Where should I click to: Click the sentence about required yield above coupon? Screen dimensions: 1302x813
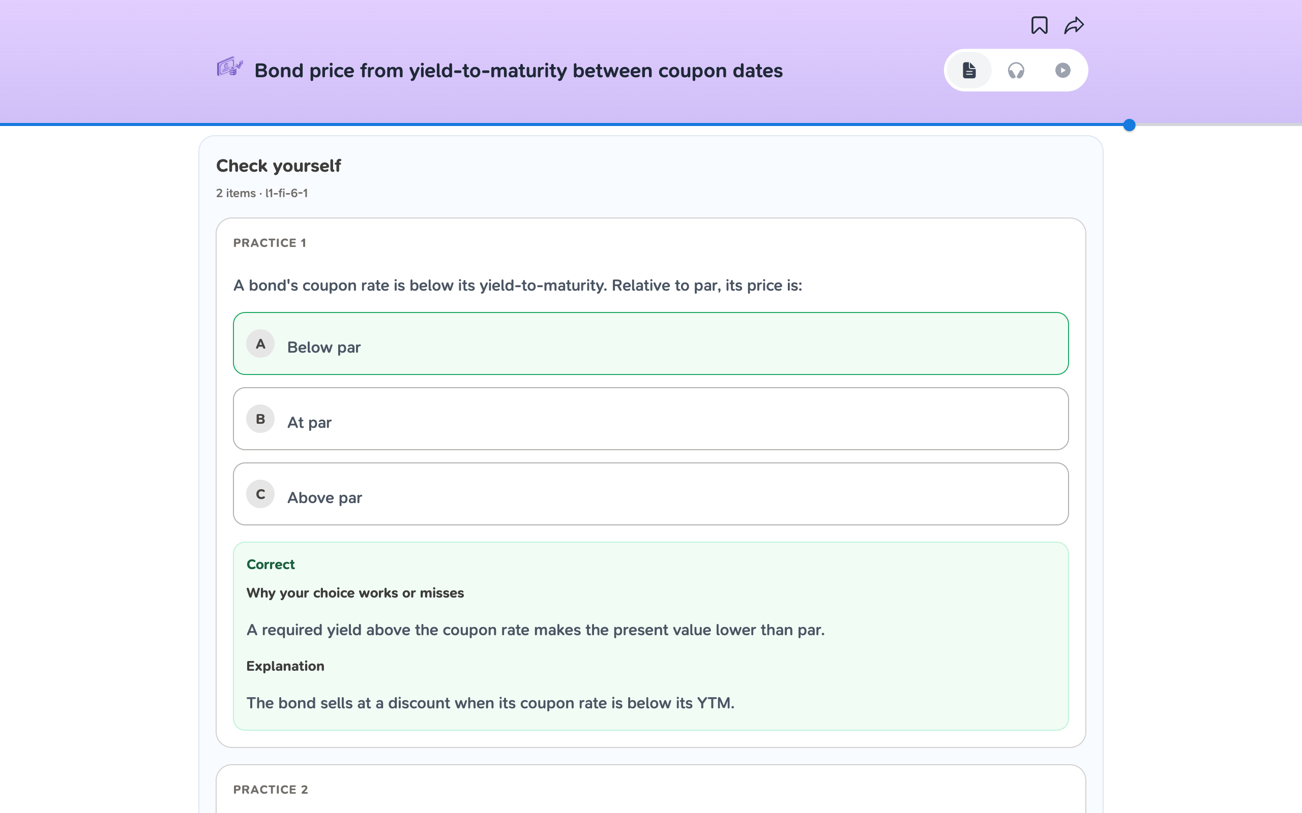coord(536,630)
